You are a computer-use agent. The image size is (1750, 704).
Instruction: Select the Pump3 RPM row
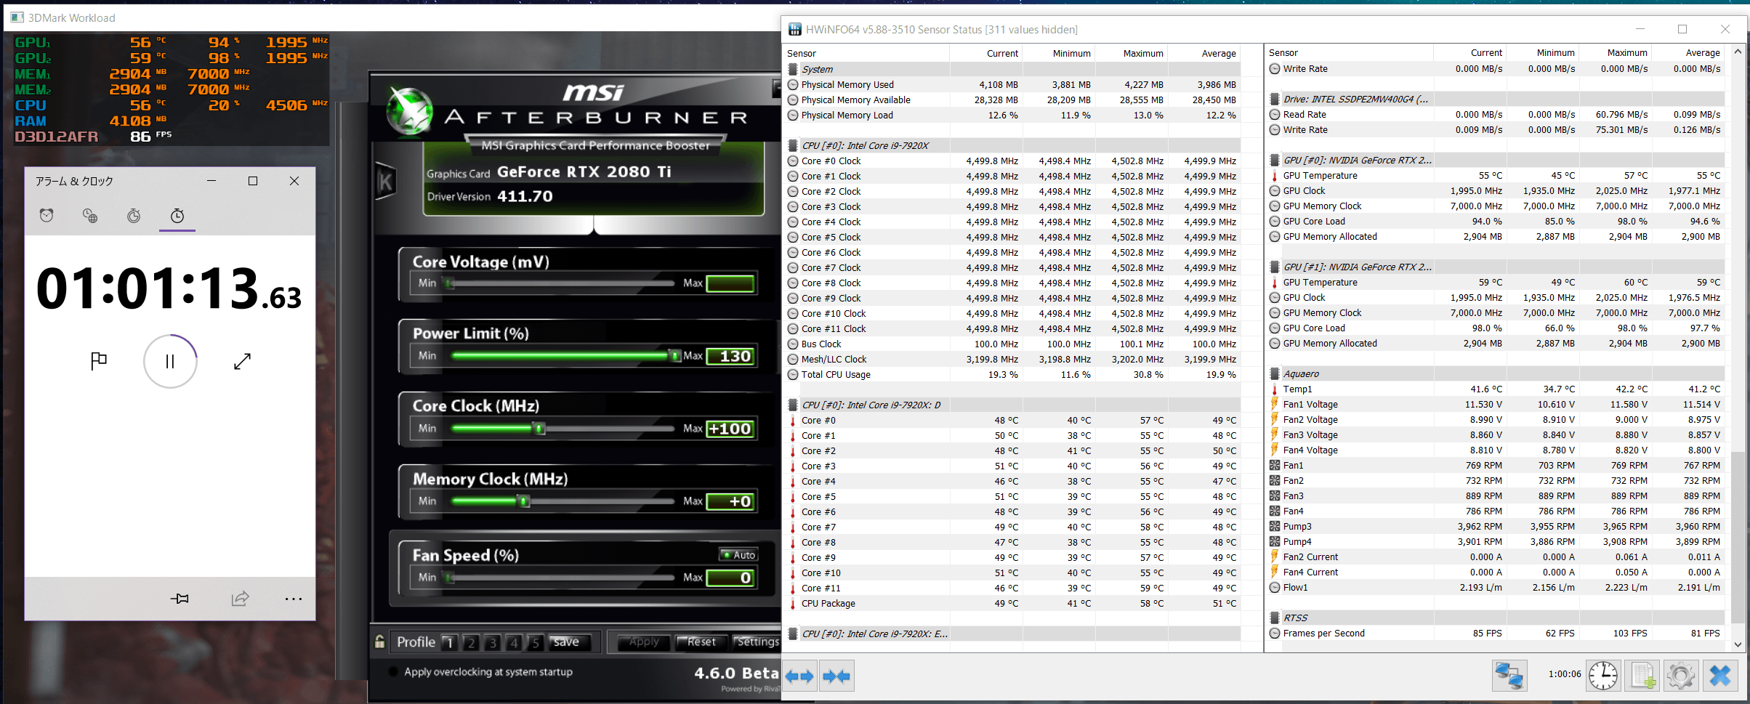pos(1496,526)
